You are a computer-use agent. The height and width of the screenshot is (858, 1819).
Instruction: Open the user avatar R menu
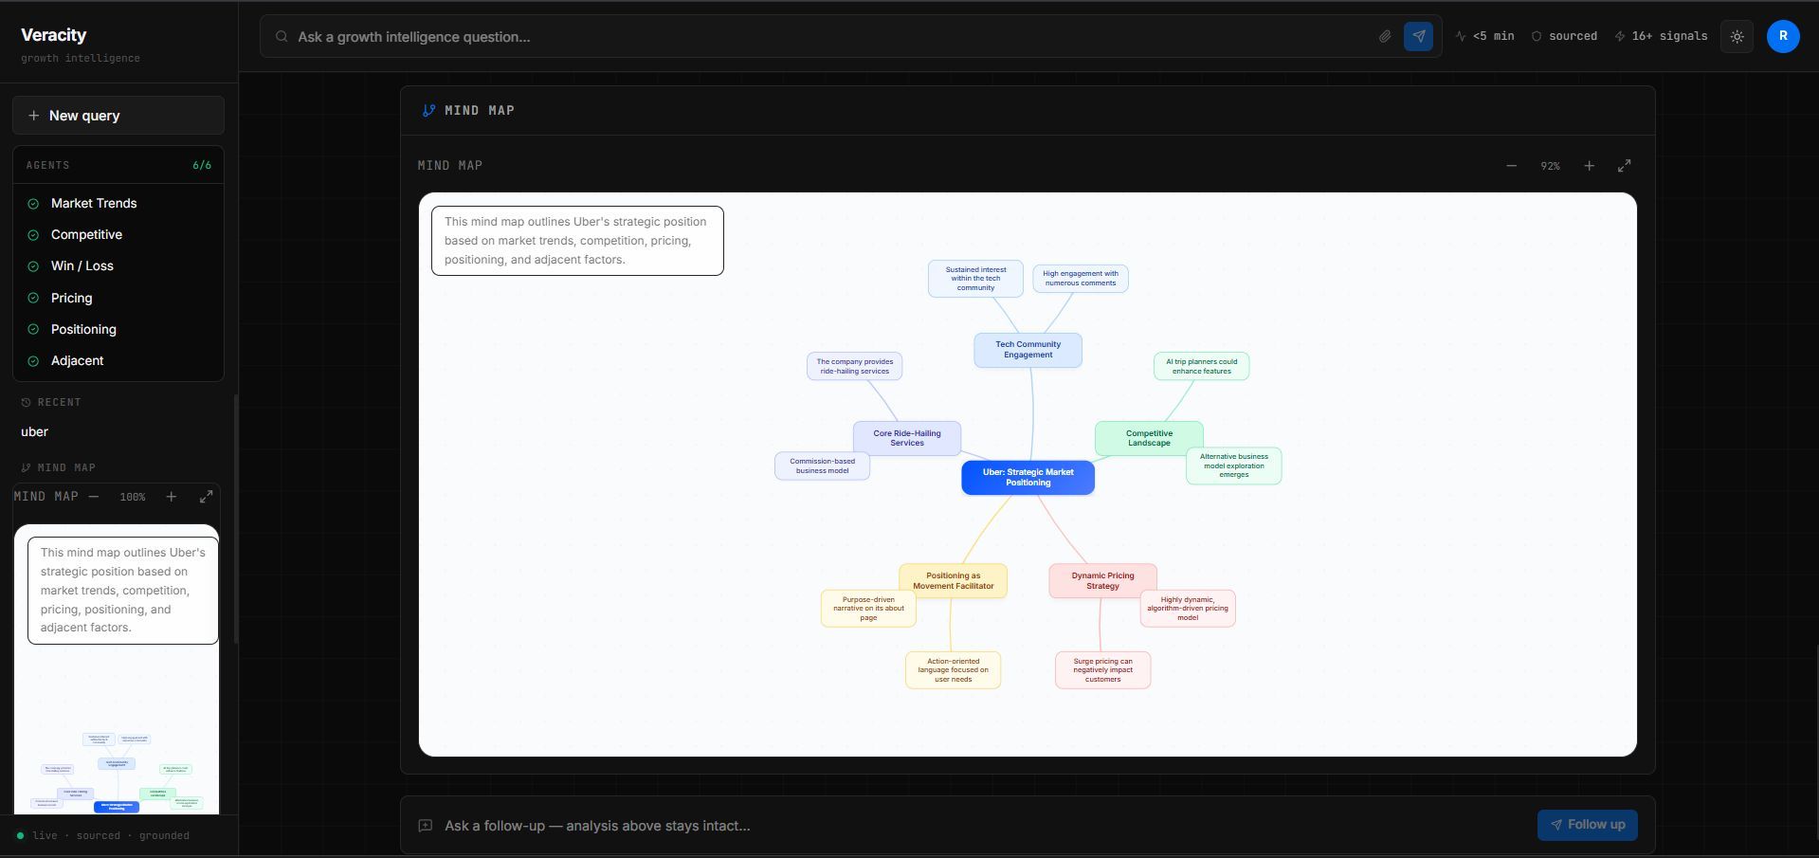click(1782, 36)
